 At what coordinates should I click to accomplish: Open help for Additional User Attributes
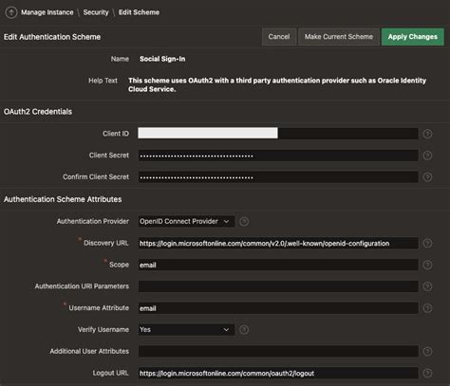tap(427, 351)
